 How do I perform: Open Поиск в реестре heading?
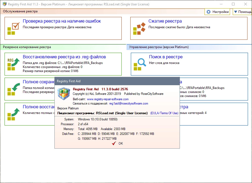tap(166, 57)
